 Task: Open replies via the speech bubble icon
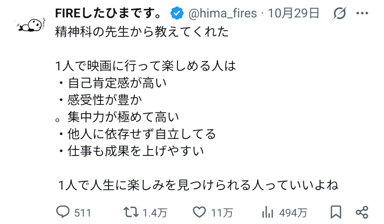[63, 212]
